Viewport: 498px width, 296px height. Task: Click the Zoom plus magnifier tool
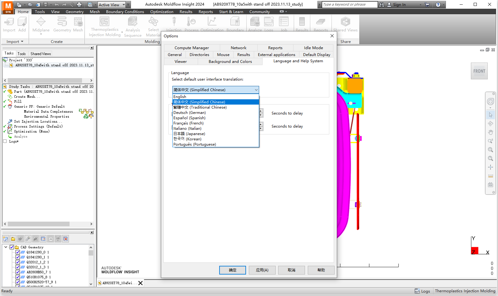click(x=491, y=141)
